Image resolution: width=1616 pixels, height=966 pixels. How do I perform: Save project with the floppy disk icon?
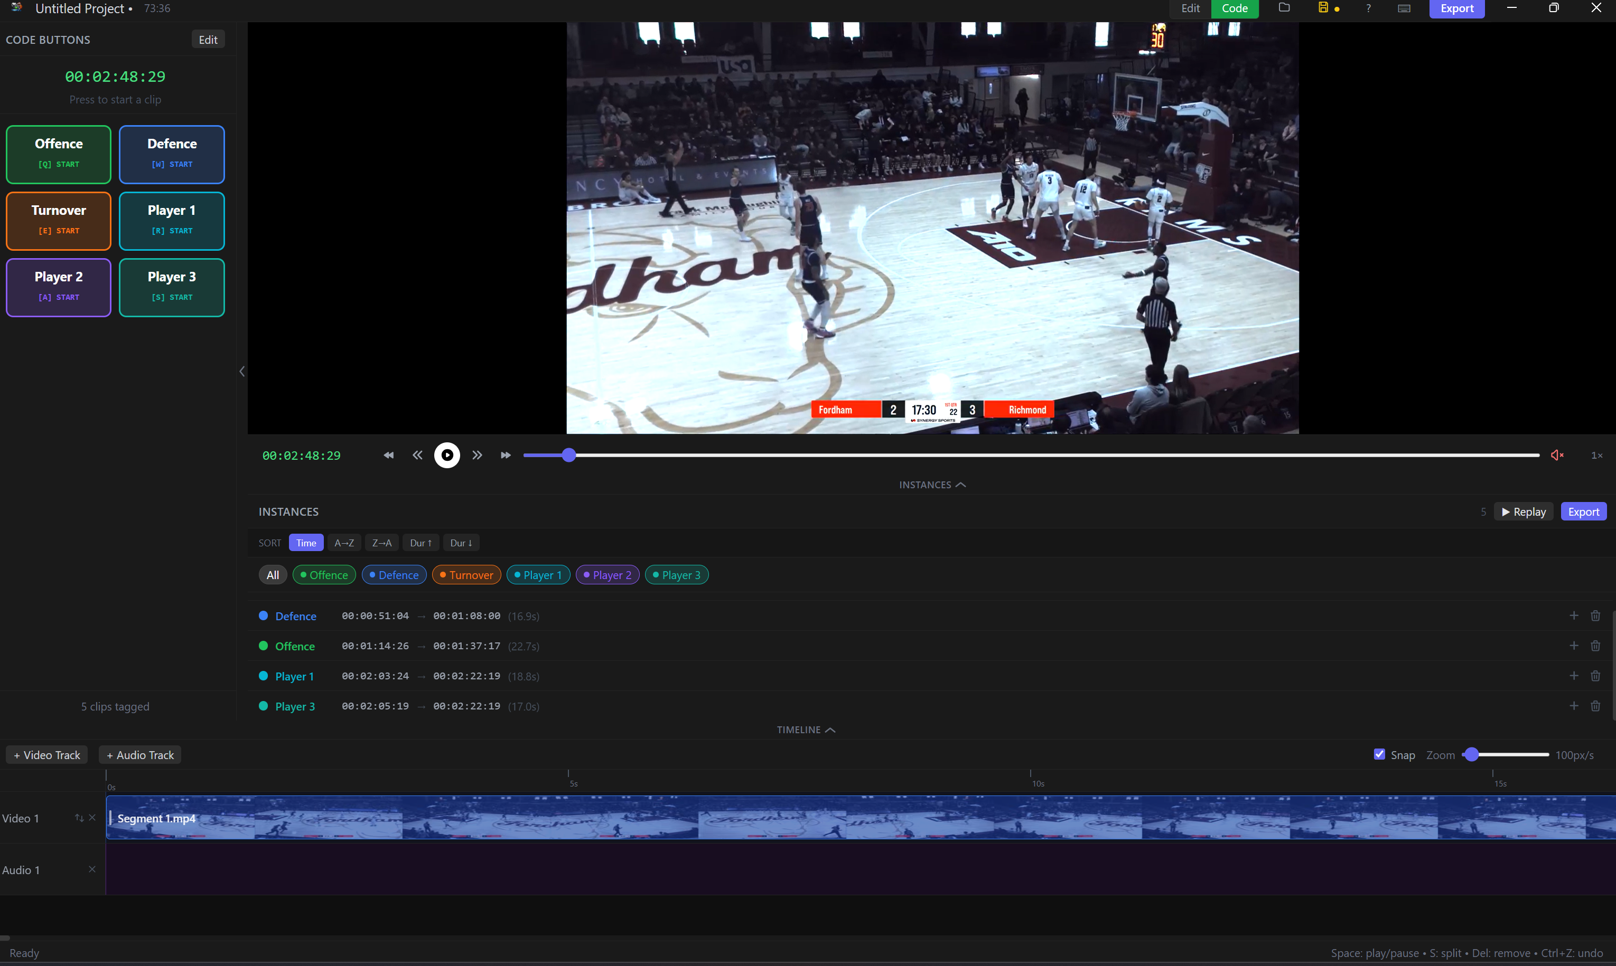tap(1323, 8)
